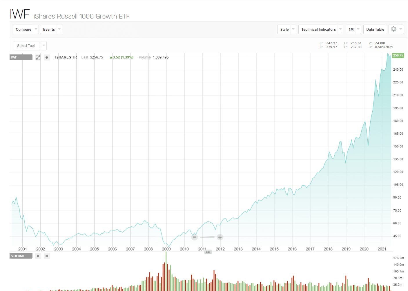Click the tallest green volume bar at 2009
Viewport: 408px width, 291px height.
(166, 271)
